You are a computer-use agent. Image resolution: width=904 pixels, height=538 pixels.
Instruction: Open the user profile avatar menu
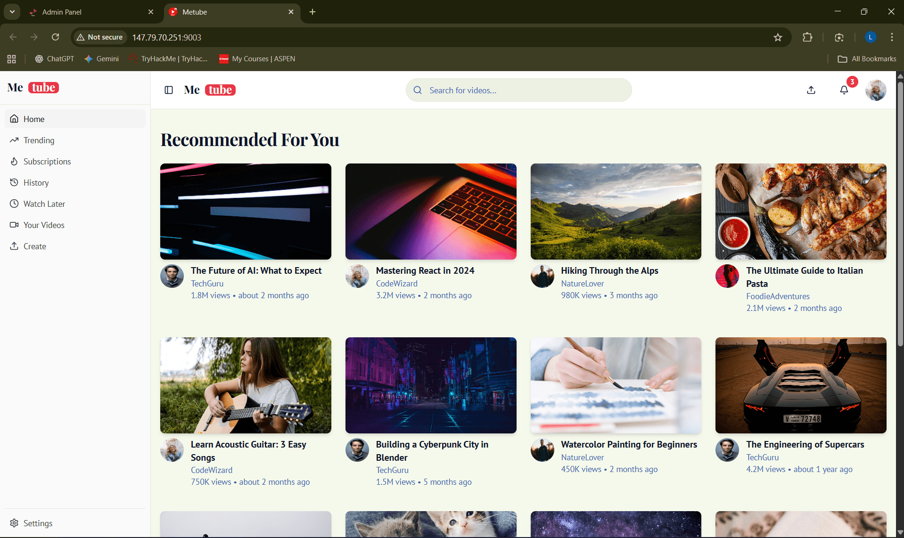pyautogui.click(x=876, y=90)
